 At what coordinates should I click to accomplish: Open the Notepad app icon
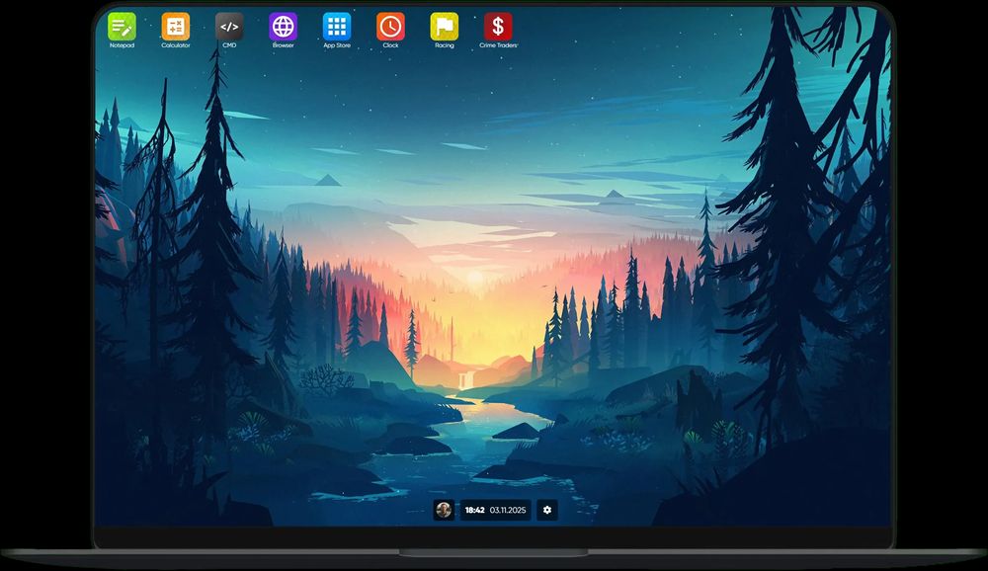tap(122, 27)
